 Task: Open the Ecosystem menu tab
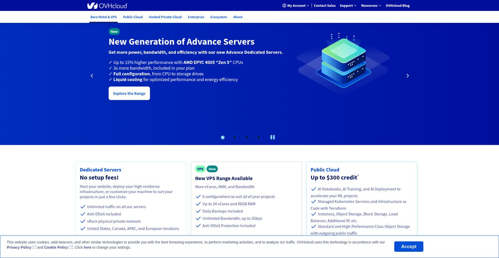(219, 17)
